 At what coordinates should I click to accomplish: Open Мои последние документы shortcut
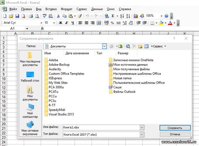(x=30, y=59)
